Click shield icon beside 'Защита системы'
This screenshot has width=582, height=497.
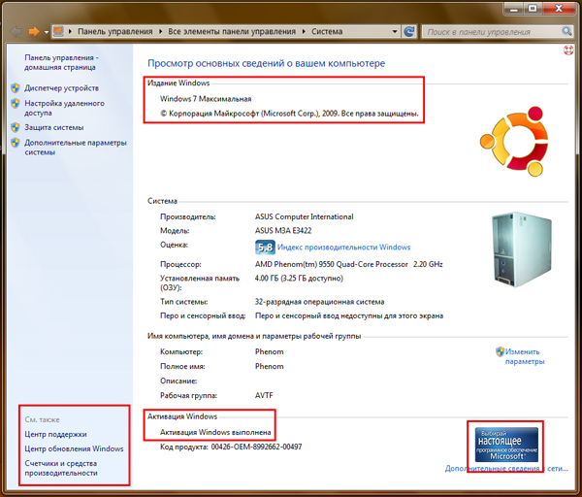pos(16,127)
